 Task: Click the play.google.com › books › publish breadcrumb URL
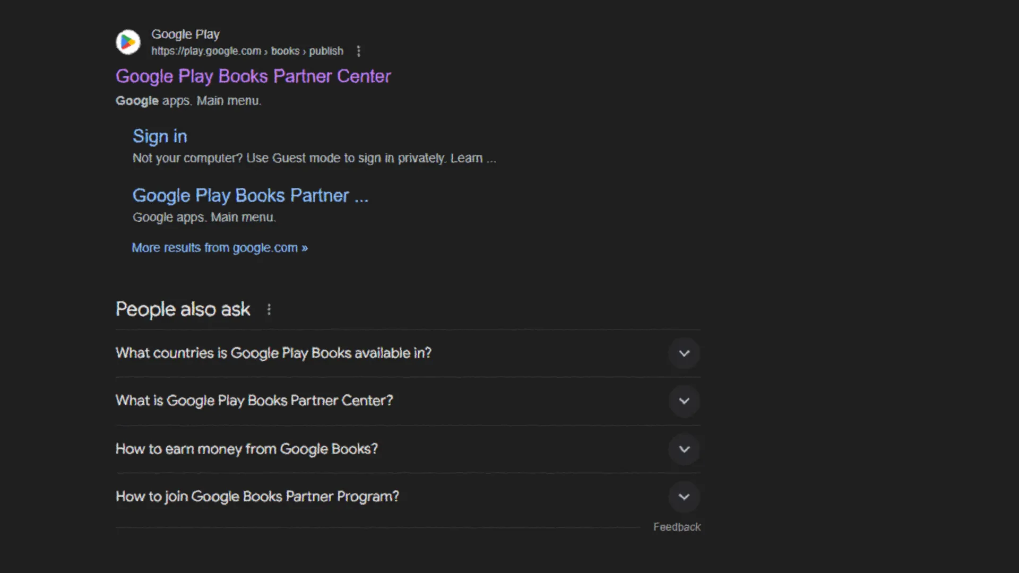point(247,51)
